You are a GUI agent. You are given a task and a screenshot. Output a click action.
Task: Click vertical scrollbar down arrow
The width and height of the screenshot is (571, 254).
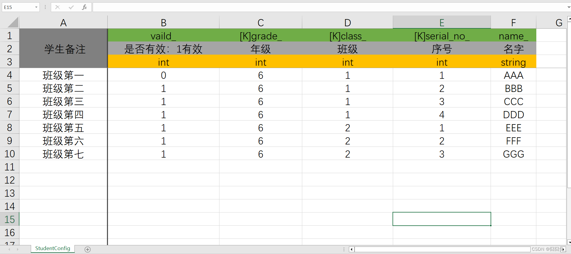coord(569,242)
